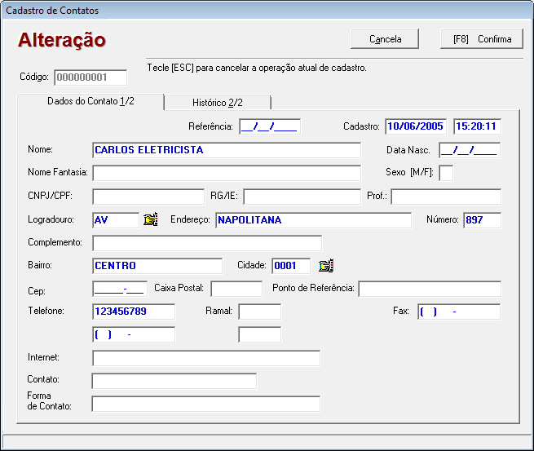This screenshot has height=451, width=534.
Task: Click the RG/IE input field
Action: pyautogui.click(x=301, y=197)
